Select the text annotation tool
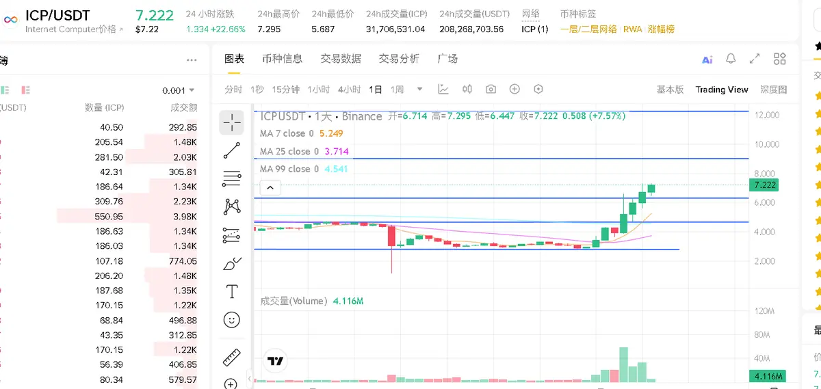Screen dimensions: 821x389 (232, 292)
